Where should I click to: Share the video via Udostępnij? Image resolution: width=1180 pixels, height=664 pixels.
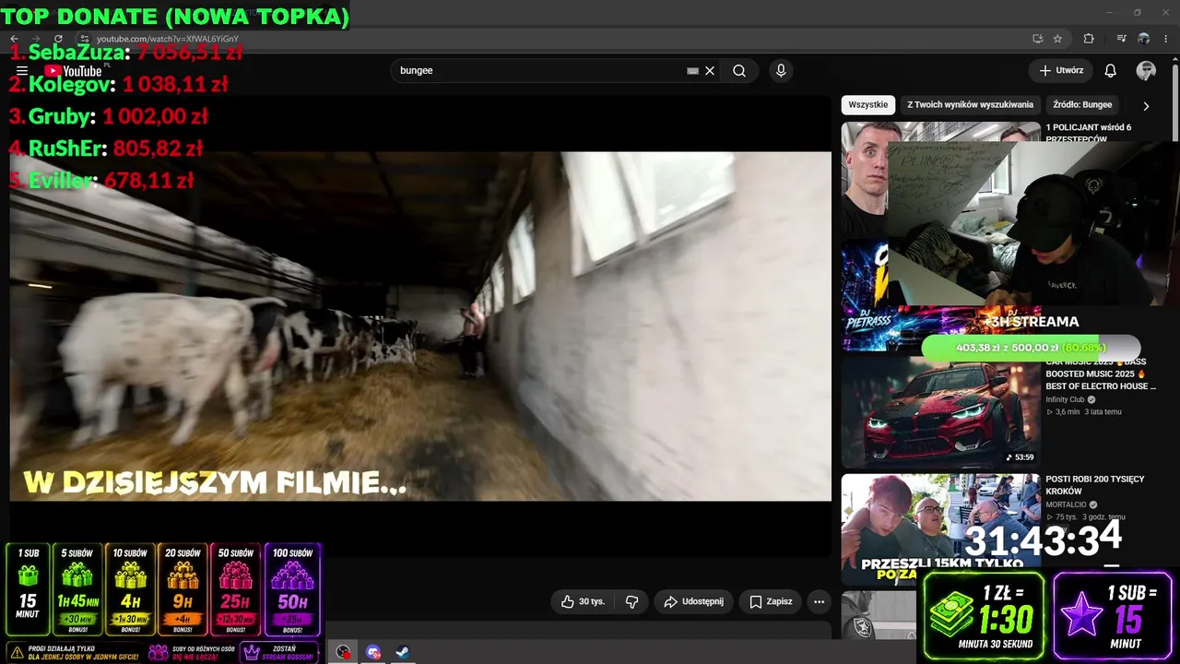tap(693, 601)
